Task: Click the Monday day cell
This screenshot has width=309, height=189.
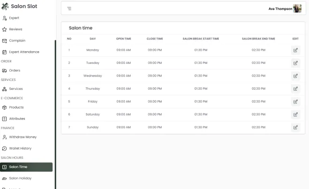Action: pos(93,50)
